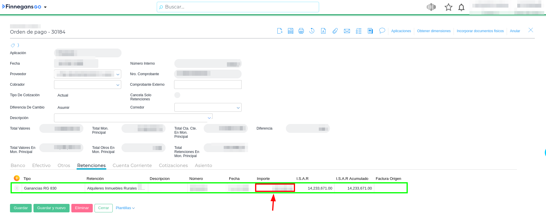Click the grey brain-shaped icon in the top bar
546x215 pixels.
(x=431, y=7)
